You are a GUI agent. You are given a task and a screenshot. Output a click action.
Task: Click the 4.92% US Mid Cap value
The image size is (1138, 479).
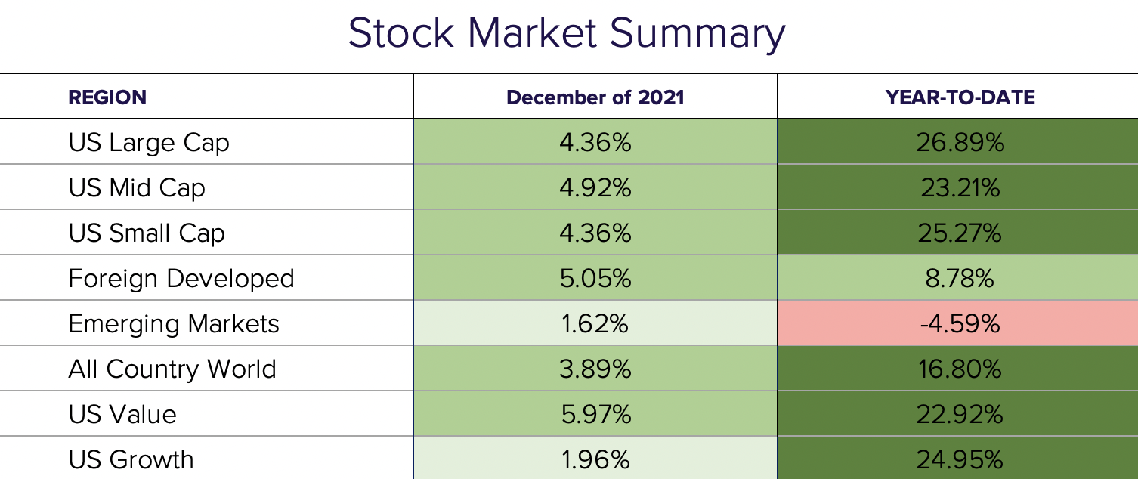[x=595, y=188]
